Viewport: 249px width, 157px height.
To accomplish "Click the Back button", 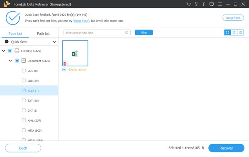I will pyautogui.click(x=23, y=148).
